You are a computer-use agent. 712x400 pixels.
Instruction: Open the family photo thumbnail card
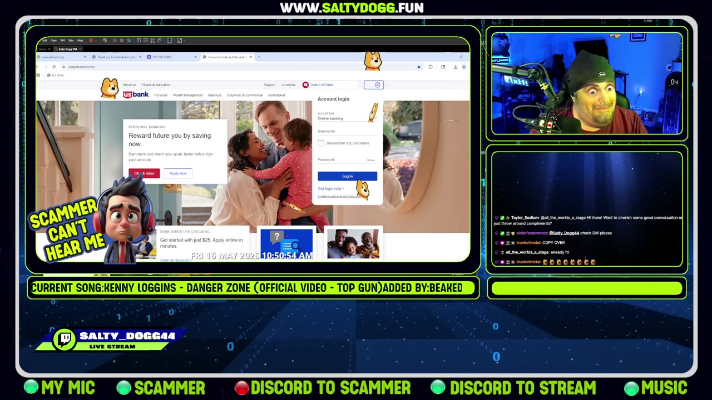tap(353, 243)
